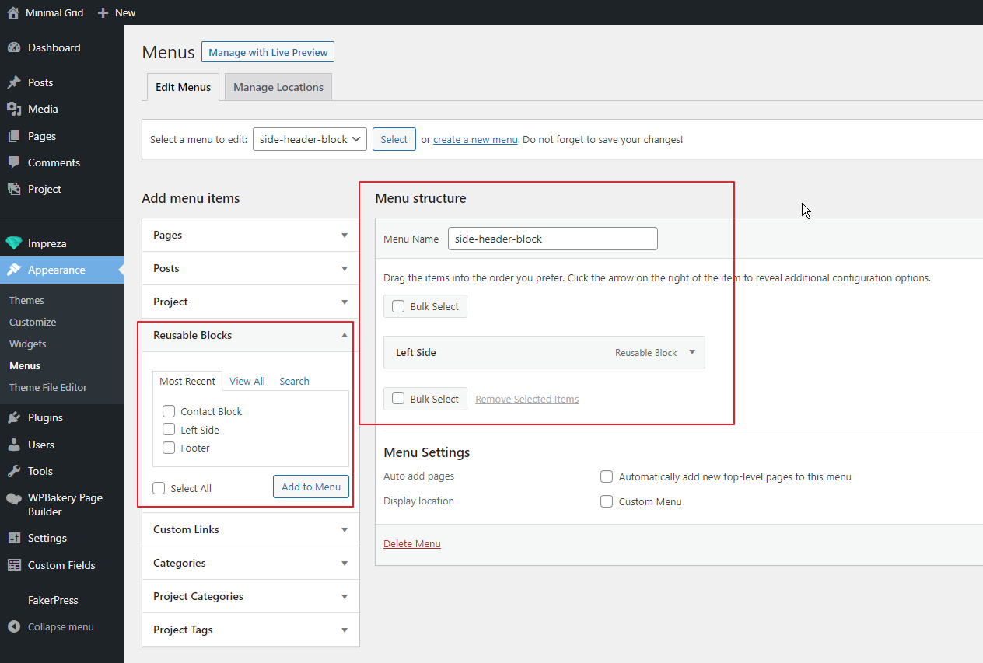
Task: Tick the Footer block checkbox
Action: pyautogui.click(x=169, y=448)
